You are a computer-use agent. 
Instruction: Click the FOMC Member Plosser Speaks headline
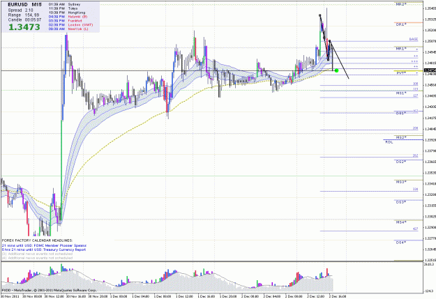click(44, 245)
